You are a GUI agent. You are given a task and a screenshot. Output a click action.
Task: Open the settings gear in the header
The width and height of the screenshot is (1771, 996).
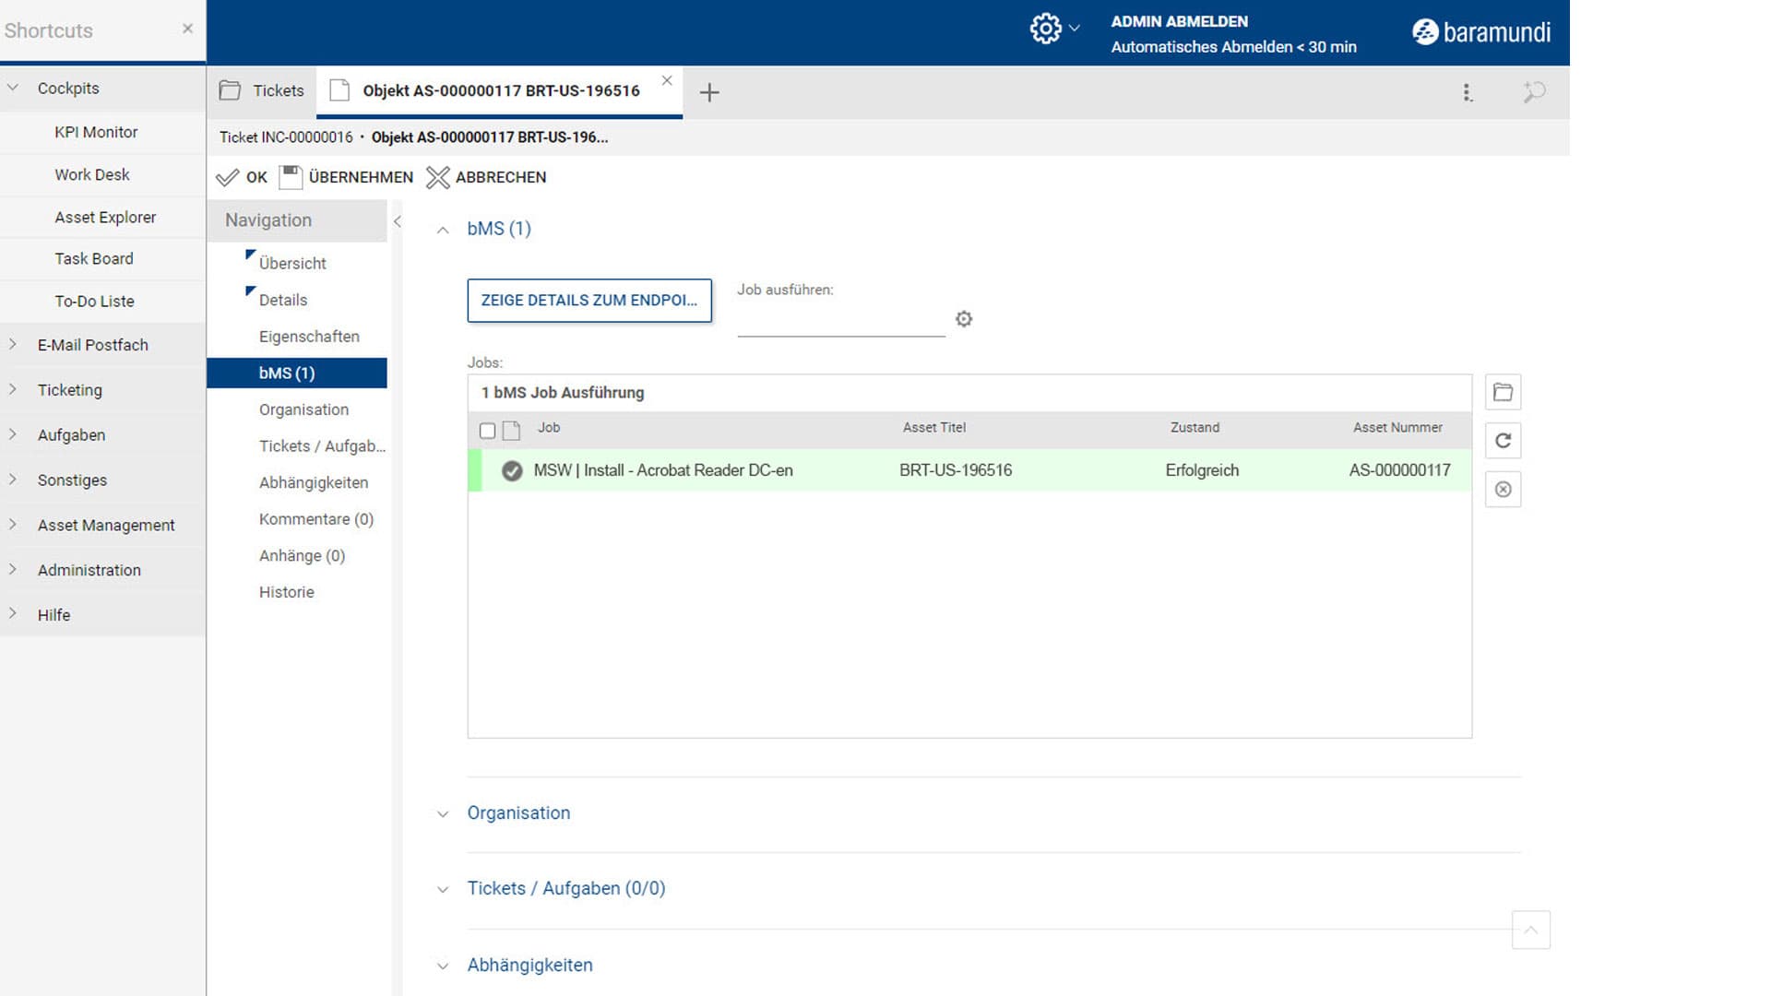tap(1045, 29)
